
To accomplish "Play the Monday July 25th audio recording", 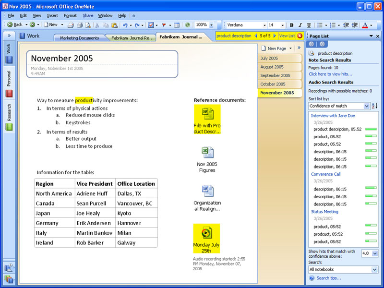I will pos(206,232).
